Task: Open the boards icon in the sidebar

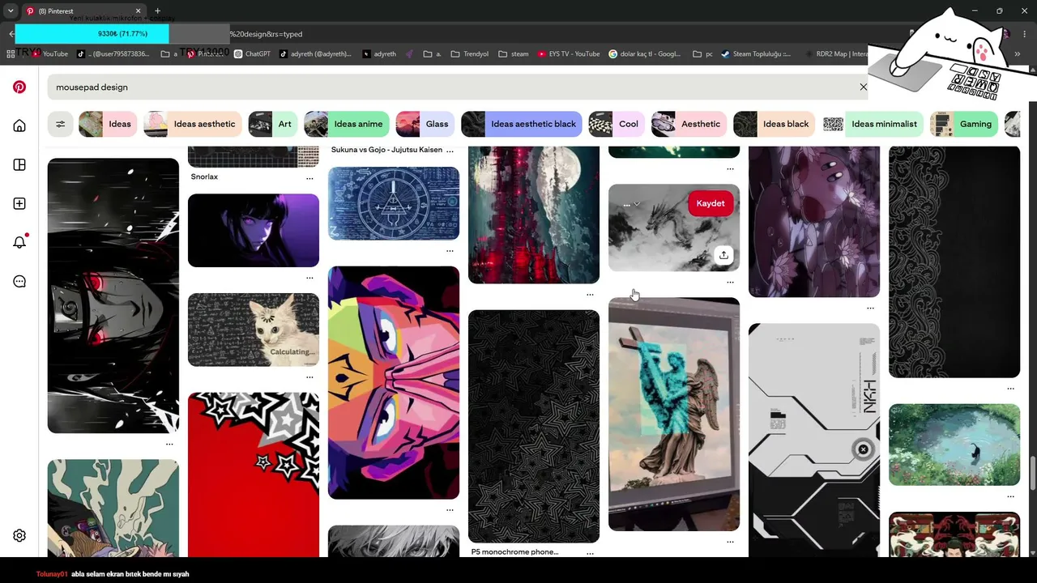Action: point(19,164)
